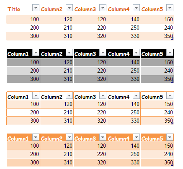Image resolution: width=183 pixels, height=169 pixels.
Task: Click the resize handle of the gray table
Action: (172, 81)
